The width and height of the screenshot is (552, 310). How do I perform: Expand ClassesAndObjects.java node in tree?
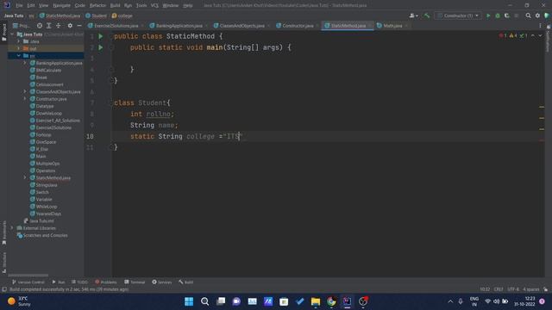coord(25,91)
